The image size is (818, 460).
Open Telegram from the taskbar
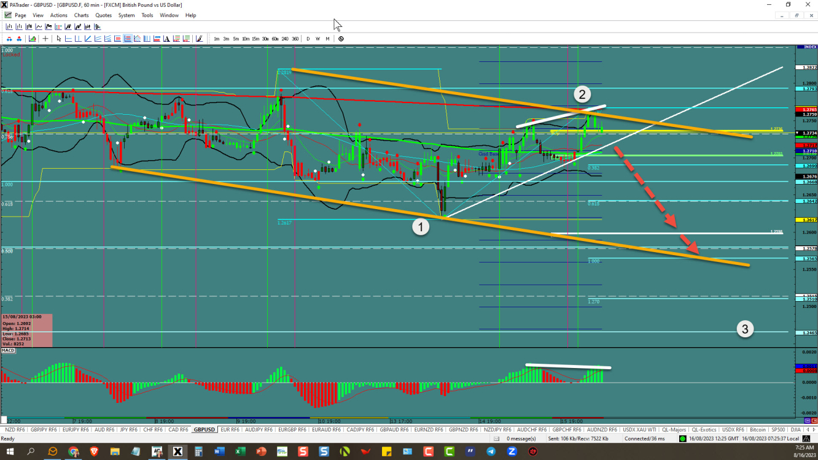(491, 451)
